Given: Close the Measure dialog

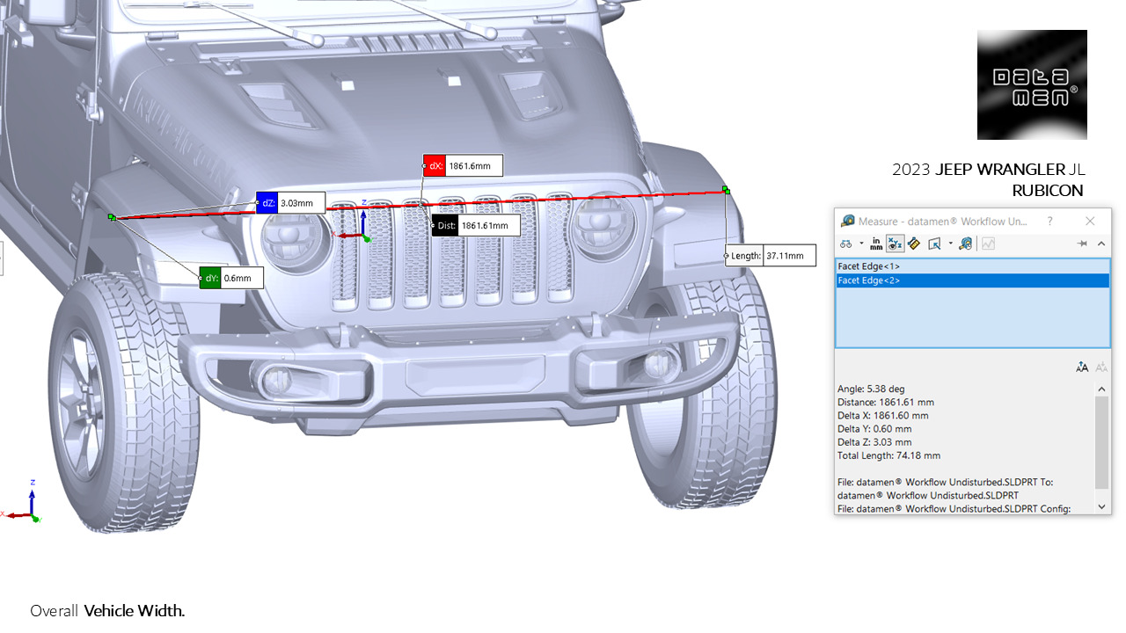Looking at the screenshot, I should pos(1090,222).
